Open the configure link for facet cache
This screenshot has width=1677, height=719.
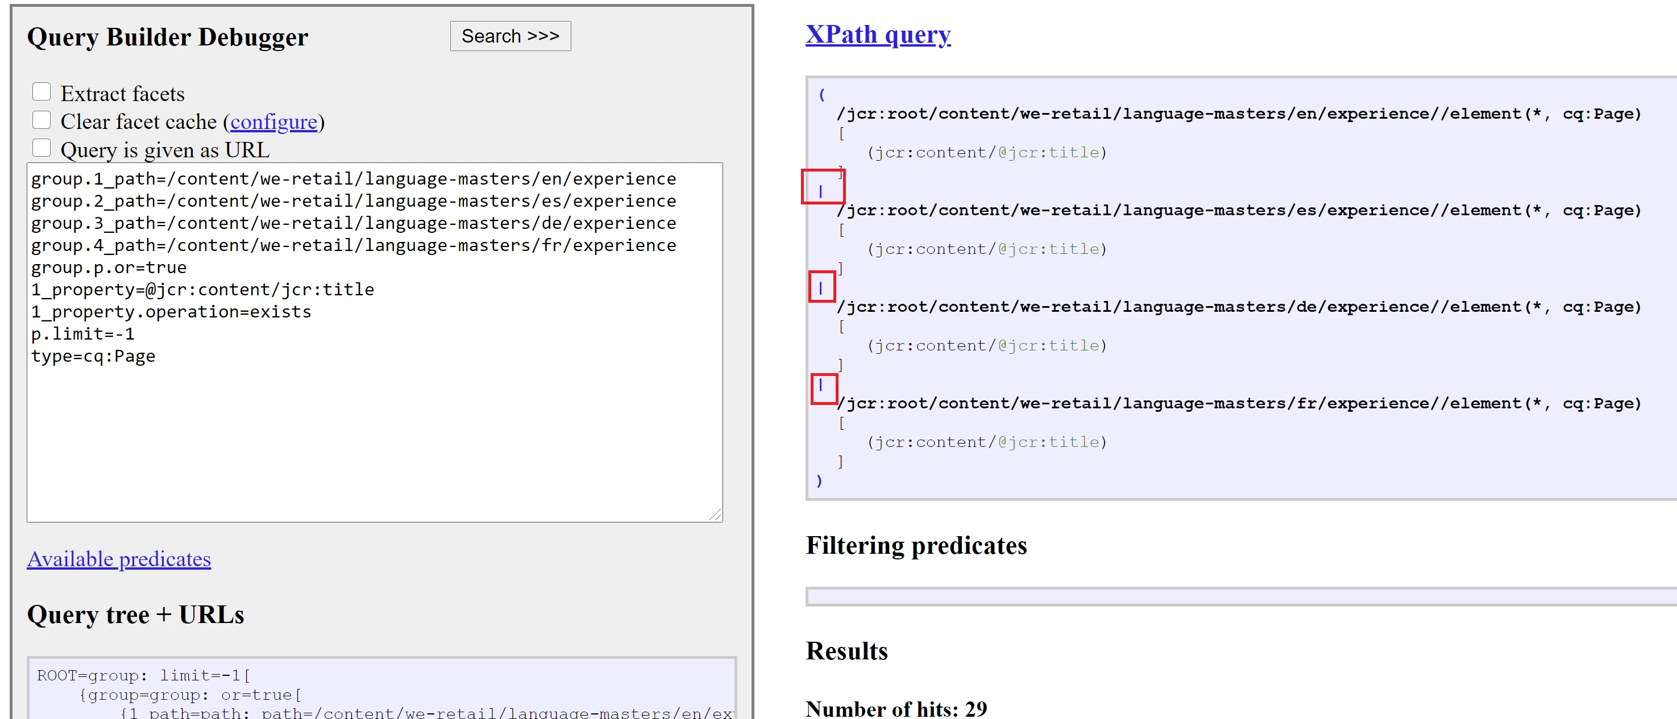point(273,122)
